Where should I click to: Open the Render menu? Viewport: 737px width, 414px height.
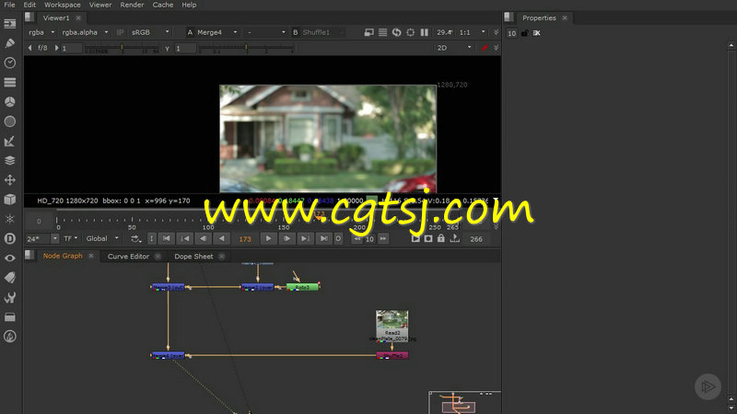[132, 5]
